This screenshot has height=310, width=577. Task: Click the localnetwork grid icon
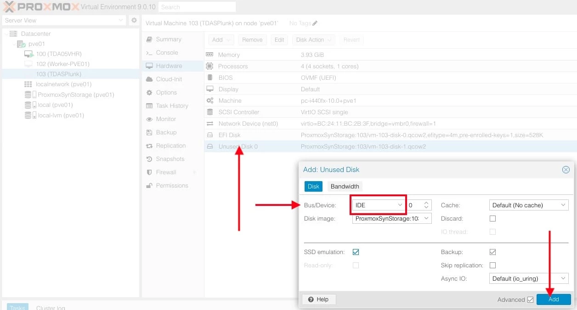click(x=28, y=84)
